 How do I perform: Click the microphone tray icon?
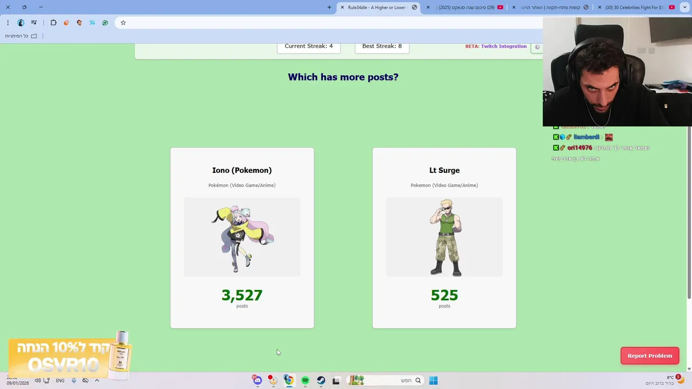click(74, 380)
